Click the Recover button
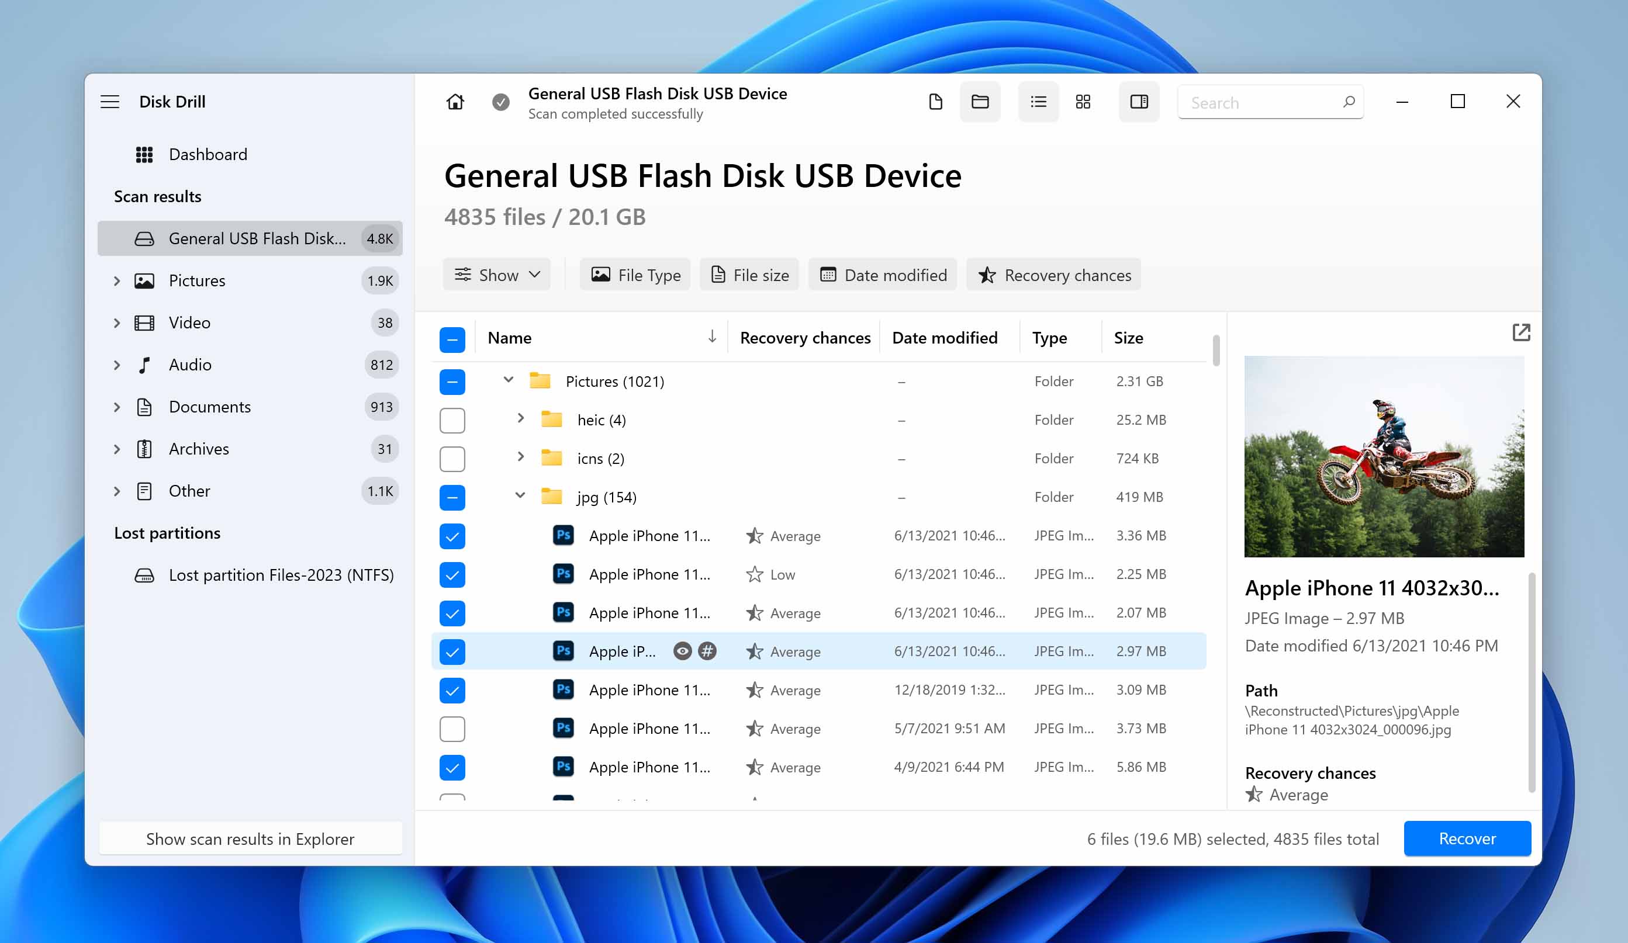 point(1467,838)
